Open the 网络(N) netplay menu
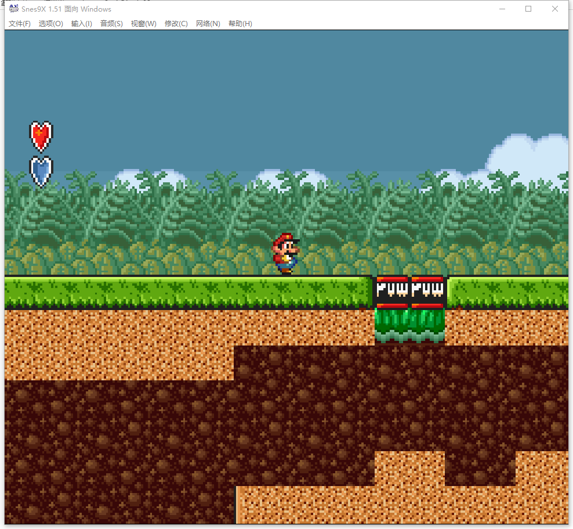Viewport: 573px width, 529px height. pyautogui.click(x=208, y=24)
